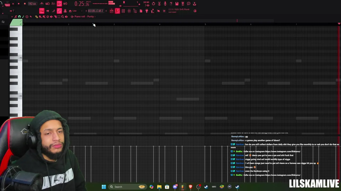The width and height of the screenshot is (341, 191).
Task: Click the shopping cart content library icon
Action: coord(164,11)
